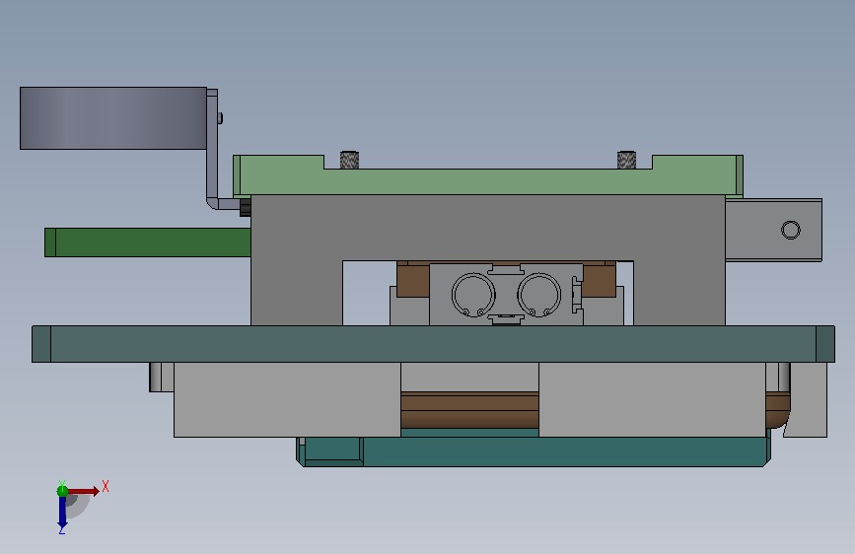Click the blue Z axis arrow on triad
855x554 pixels.
[x=62, y=513]
